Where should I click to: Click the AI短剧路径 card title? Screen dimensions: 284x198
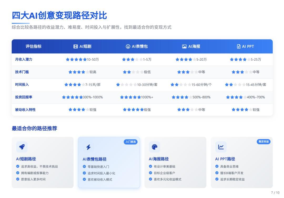coord(26,159)
